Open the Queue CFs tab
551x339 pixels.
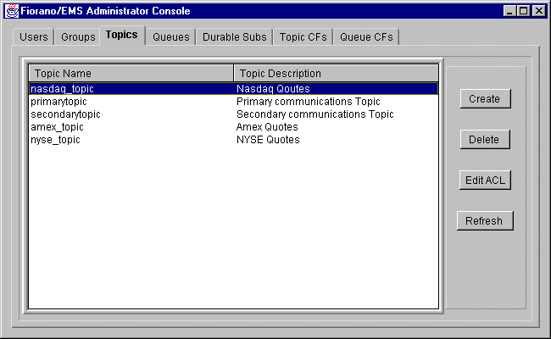(x=366, y=37)
